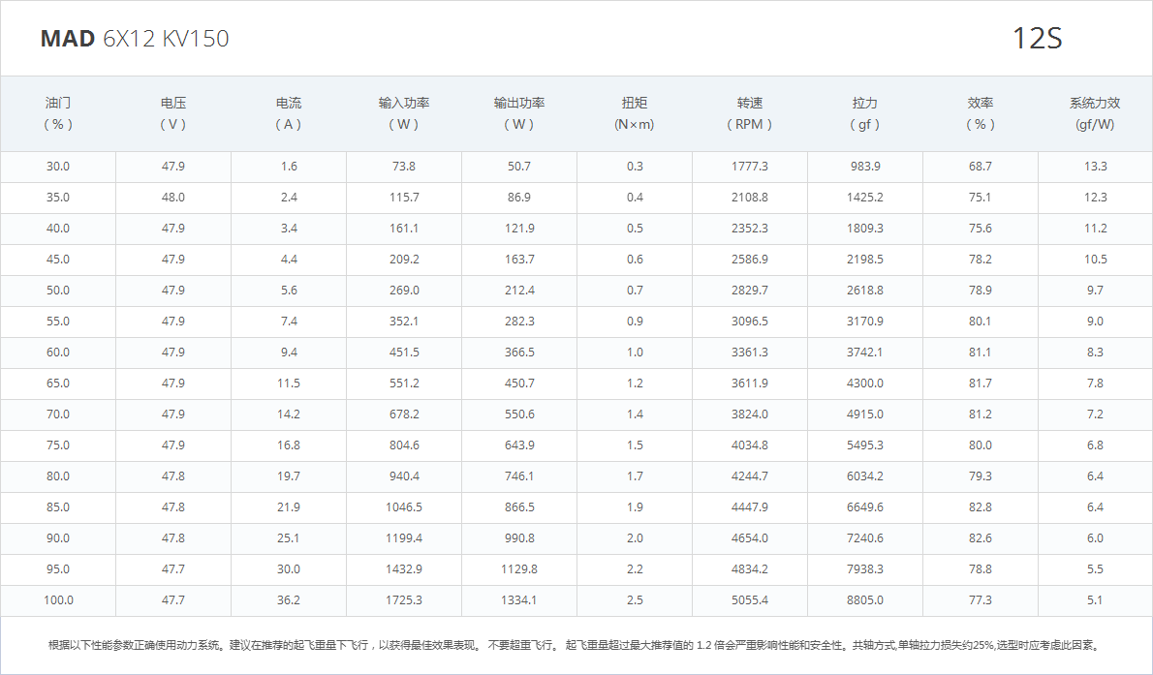The height and width of the screenshot is (675, 1153).
Task: Select RPM value "3824.0"
Action: coord(749,414)
